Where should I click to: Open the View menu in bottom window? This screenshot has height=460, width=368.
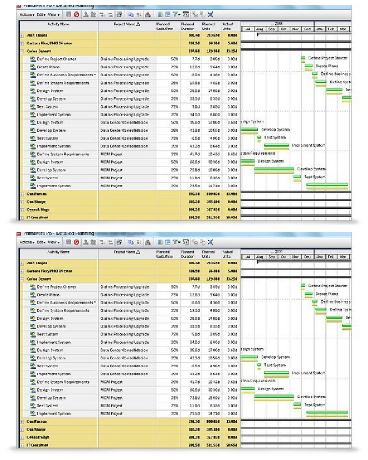pos(53,242)
